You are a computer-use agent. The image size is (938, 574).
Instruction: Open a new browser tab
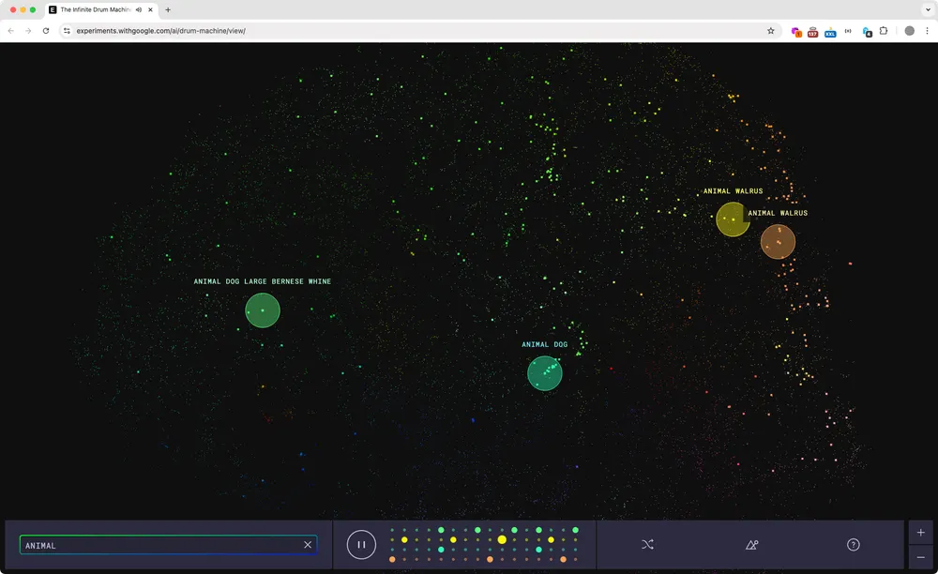coord(168,9)
